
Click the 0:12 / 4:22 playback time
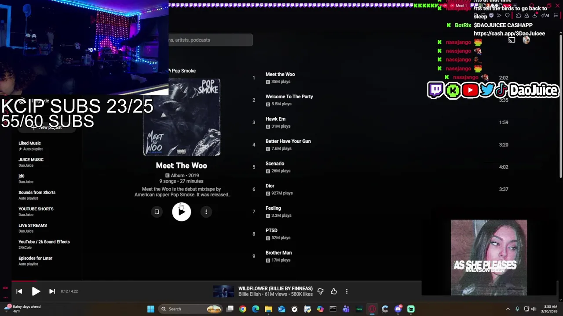[69, 291]
